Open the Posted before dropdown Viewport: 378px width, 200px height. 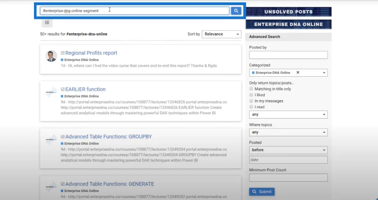tap(288, 150)
